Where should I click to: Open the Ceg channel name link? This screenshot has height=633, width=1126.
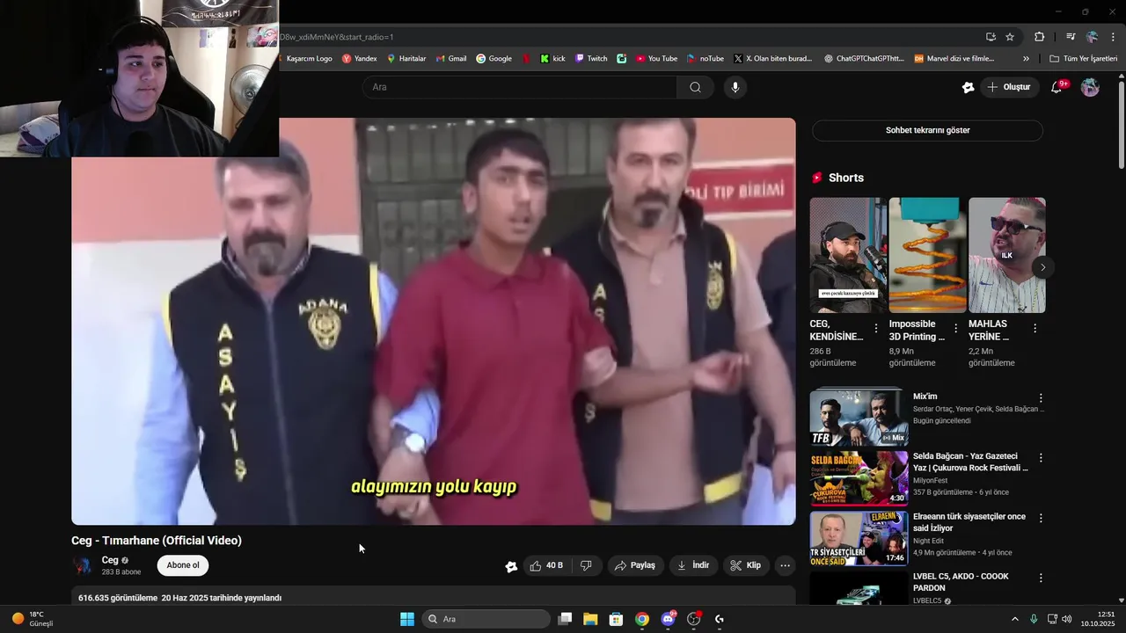pos(110,560)
